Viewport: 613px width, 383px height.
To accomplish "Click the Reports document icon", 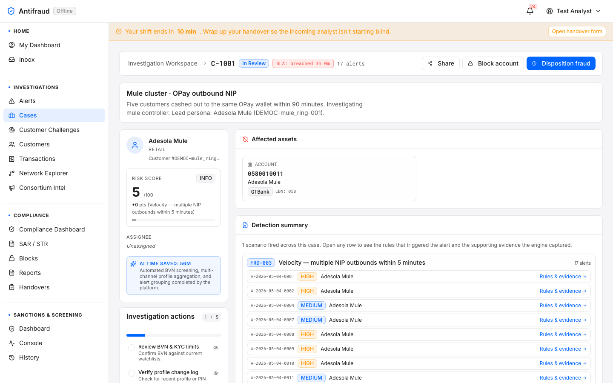I will pyautogui.click(x=12, y=273).
